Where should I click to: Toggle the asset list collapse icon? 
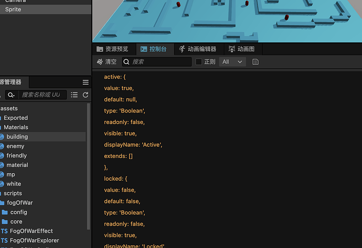point(74,95)
